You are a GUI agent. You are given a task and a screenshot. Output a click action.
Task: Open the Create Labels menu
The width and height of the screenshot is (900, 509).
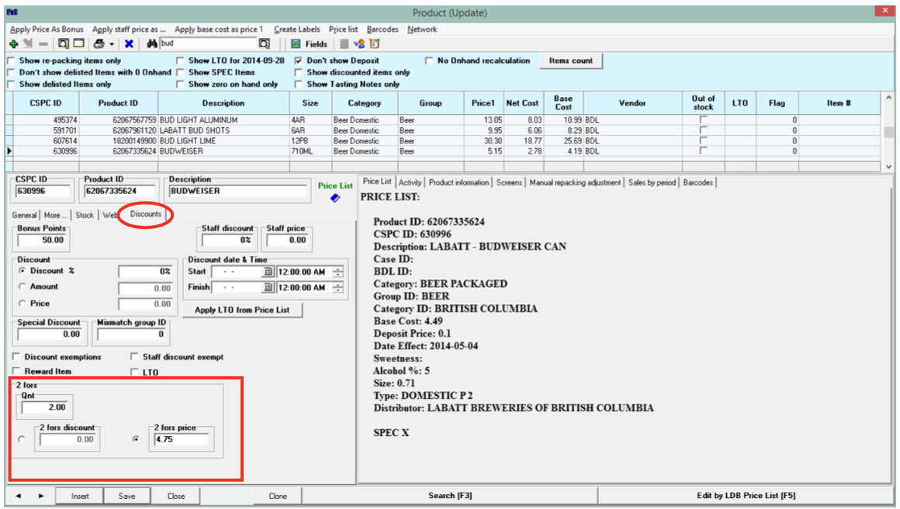[x=296, y=29]
